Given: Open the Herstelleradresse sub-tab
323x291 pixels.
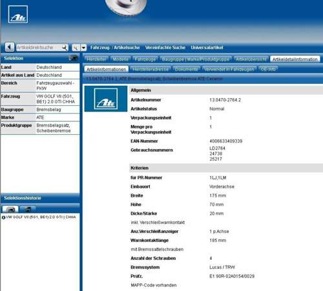Looking at the screenshot, I should tap(151, 69).
